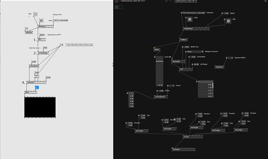Click the scrollbar of the 512 value list
Screen dimensions: 268x159
pyautogui.click(x=213, y=86)
